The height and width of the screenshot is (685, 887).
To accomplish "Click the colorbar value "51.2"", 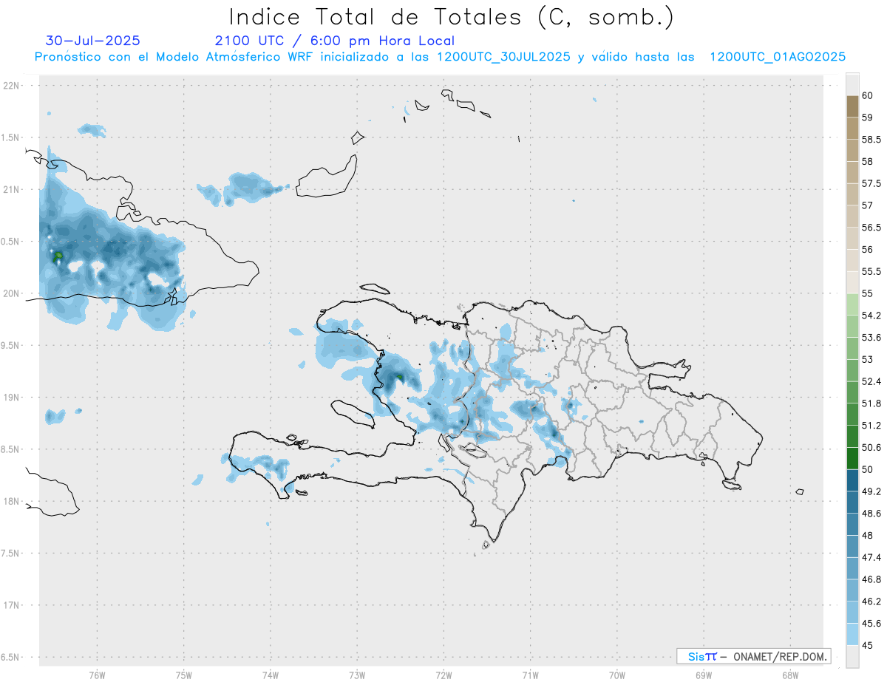I will click(x=871, y=426).
